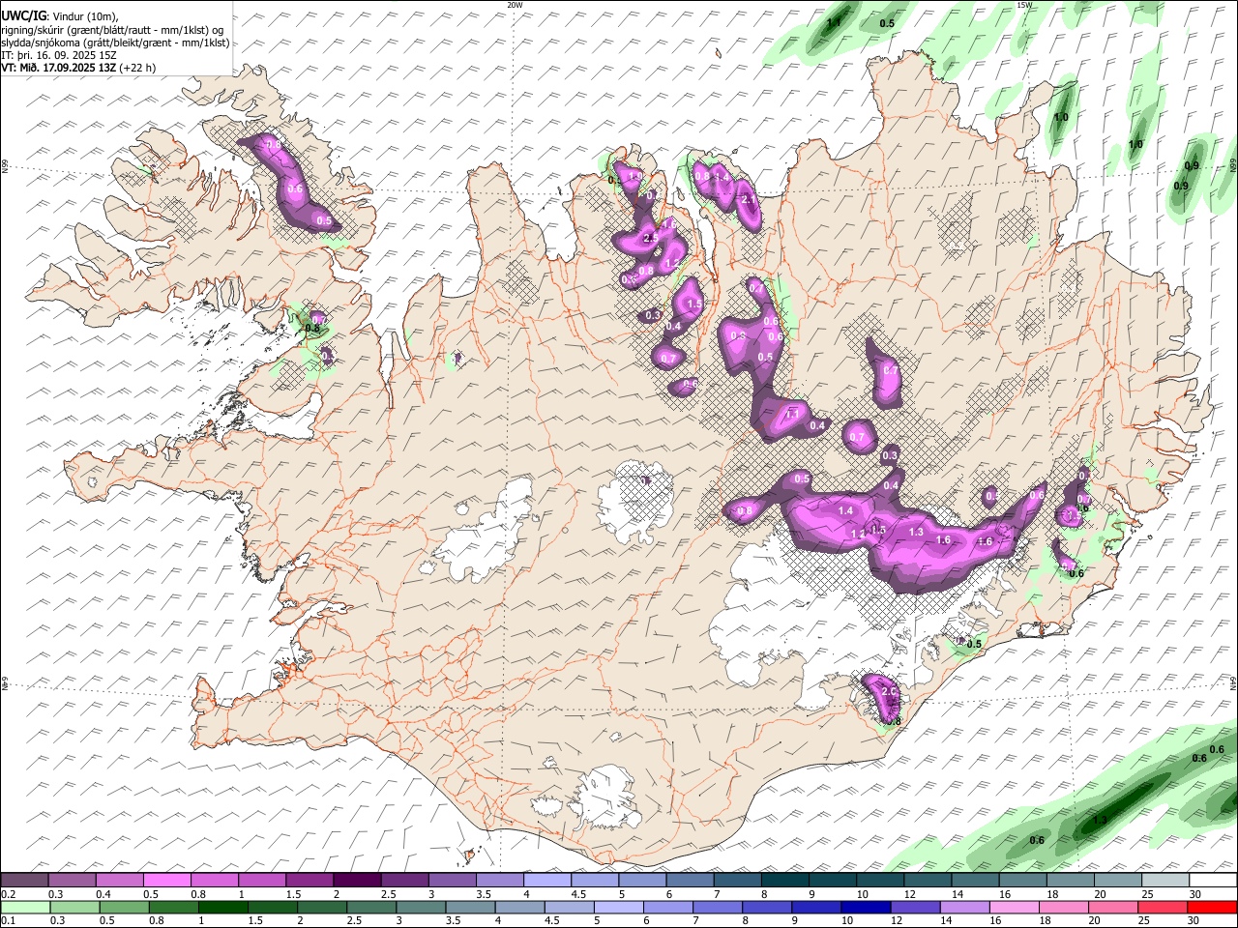This screenshot has height=928, width=1238.
Task: Select the 'IT: þri. 16. 09. 2025 15Z' line
Action: coord(59,55)
